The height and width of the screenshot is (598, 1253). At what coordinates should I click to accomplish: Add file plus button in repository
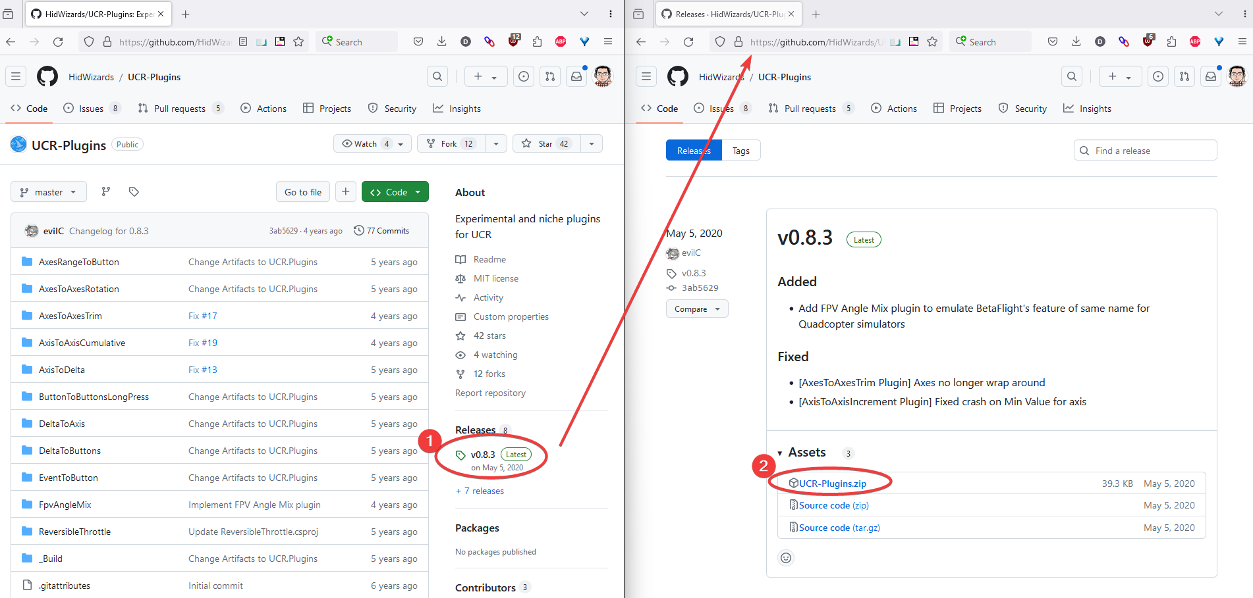click(x=346, y=191)
